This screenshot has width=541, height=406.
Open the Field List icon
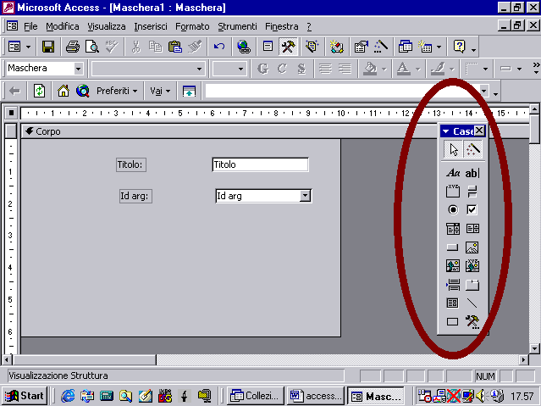(x=268, y=47)
